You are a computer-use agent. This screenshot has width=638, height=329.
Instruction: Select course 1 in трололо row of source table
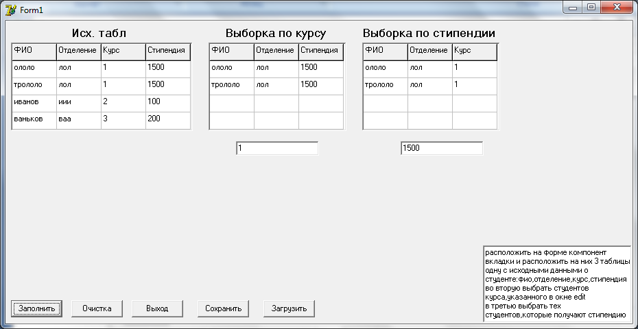click(x=123, y=86)
